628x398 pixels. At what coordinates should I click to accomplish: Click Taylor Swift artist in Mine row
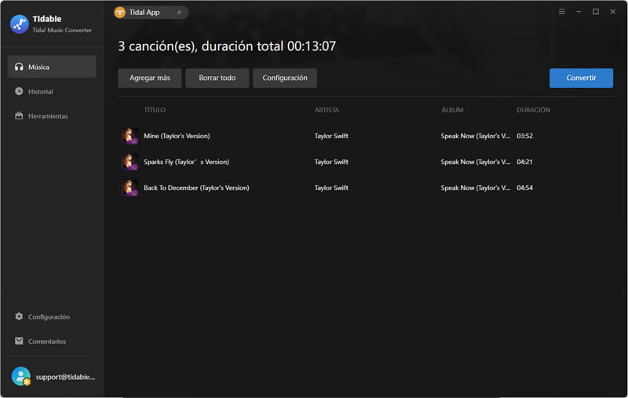[x=331, y=136]
